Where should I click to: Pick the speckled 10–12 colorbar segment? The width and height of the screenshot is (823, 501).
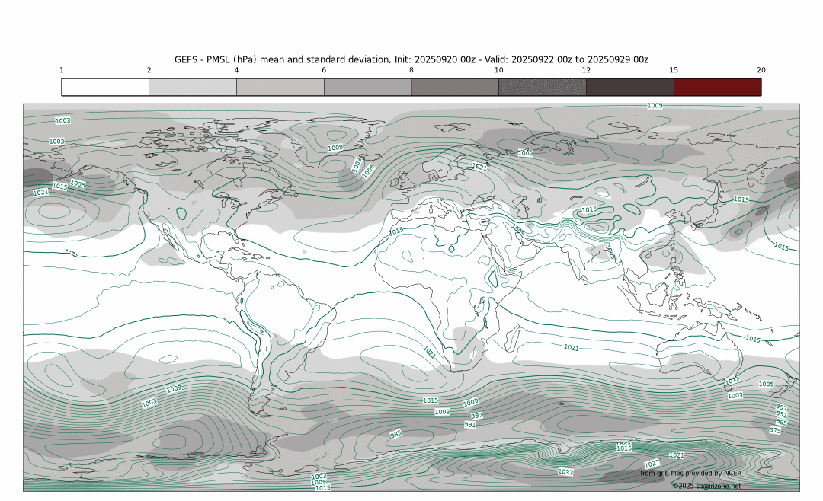[542, 87]
